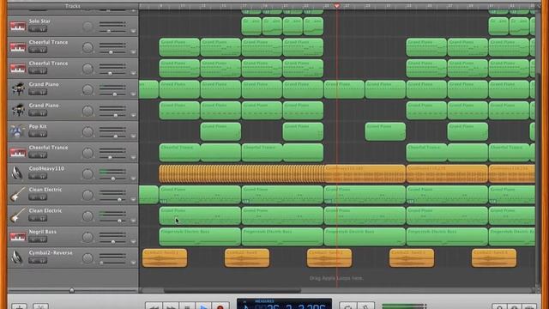This screenshot has height=309, width=549.
Task: Select the CoolHeavy110 track speaker icon
Action: 17,173
